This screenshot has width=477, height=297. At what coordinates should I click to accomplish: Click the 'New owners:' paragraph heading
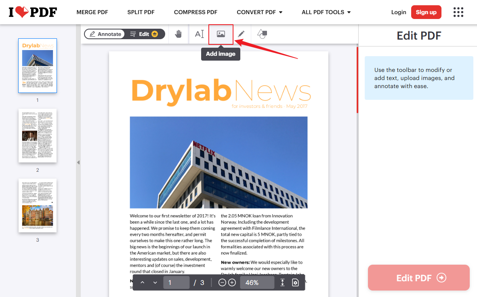point(235,262)
